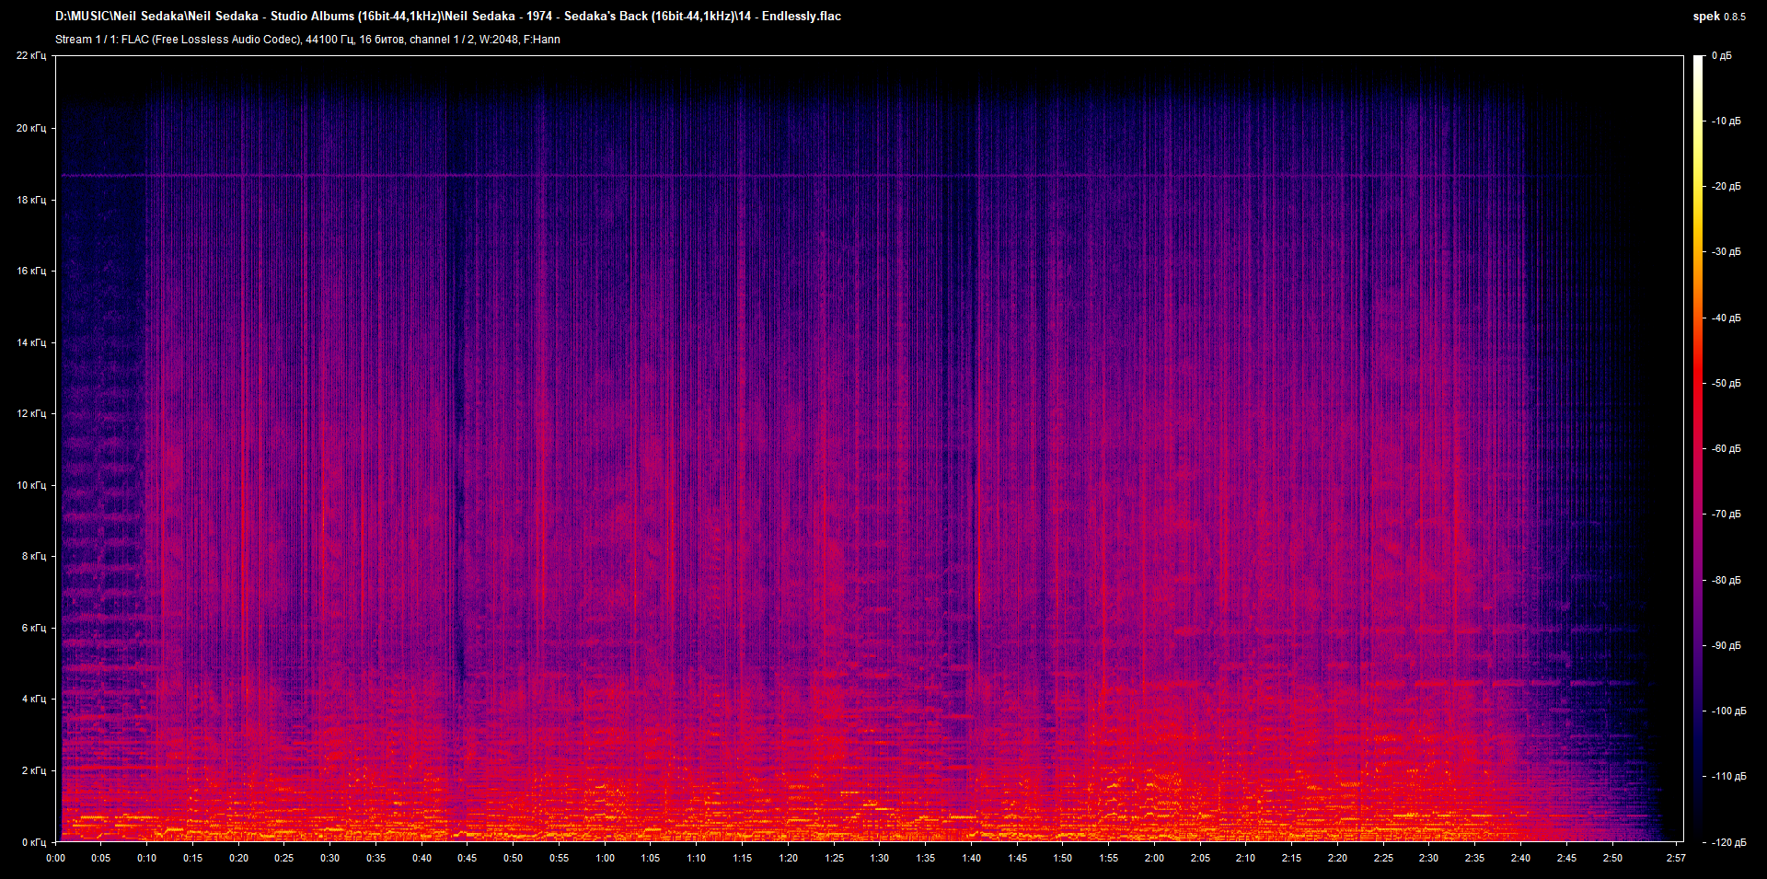Click the 1:00 time axis label

[x=605, y=859]
